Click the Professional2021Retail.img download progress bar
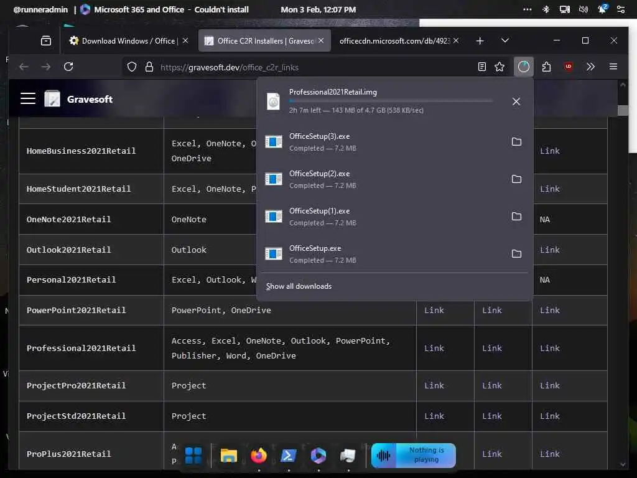637x478 pixels. point(391,101)
